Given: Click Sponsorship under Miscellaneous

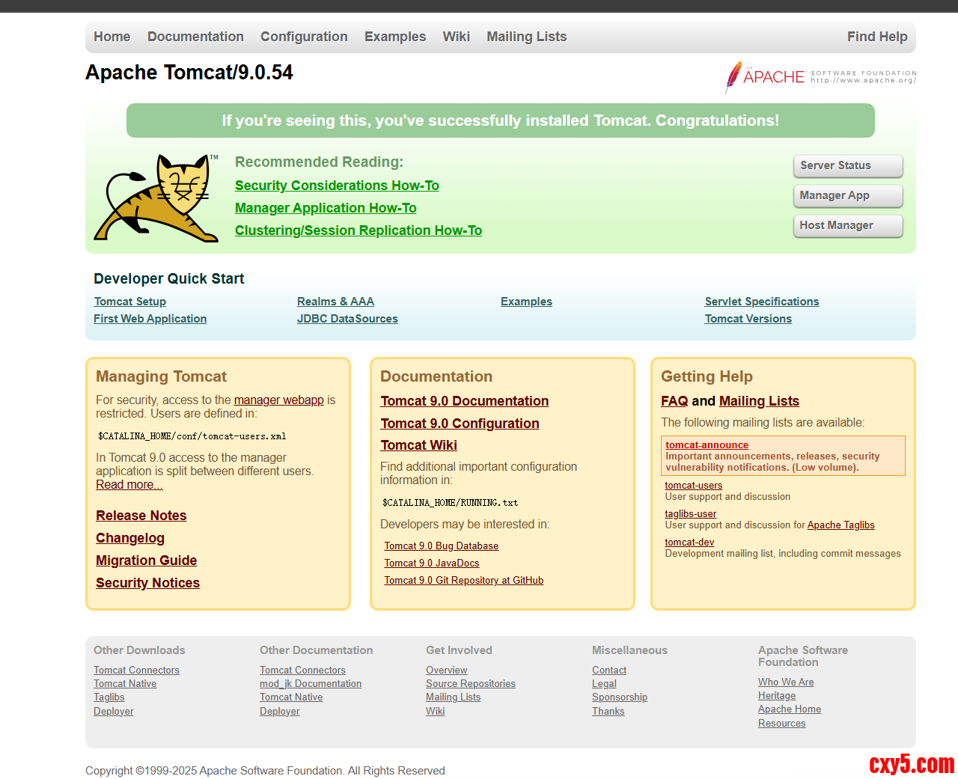Looking at the screenshot, I should pos(619,697).
